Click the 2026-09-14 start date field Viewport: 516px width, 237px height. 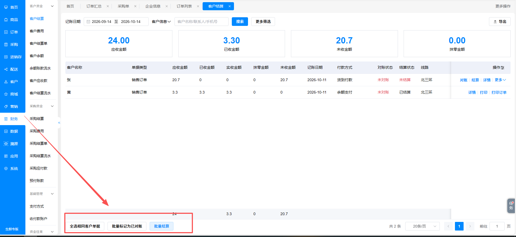(102, 22)
